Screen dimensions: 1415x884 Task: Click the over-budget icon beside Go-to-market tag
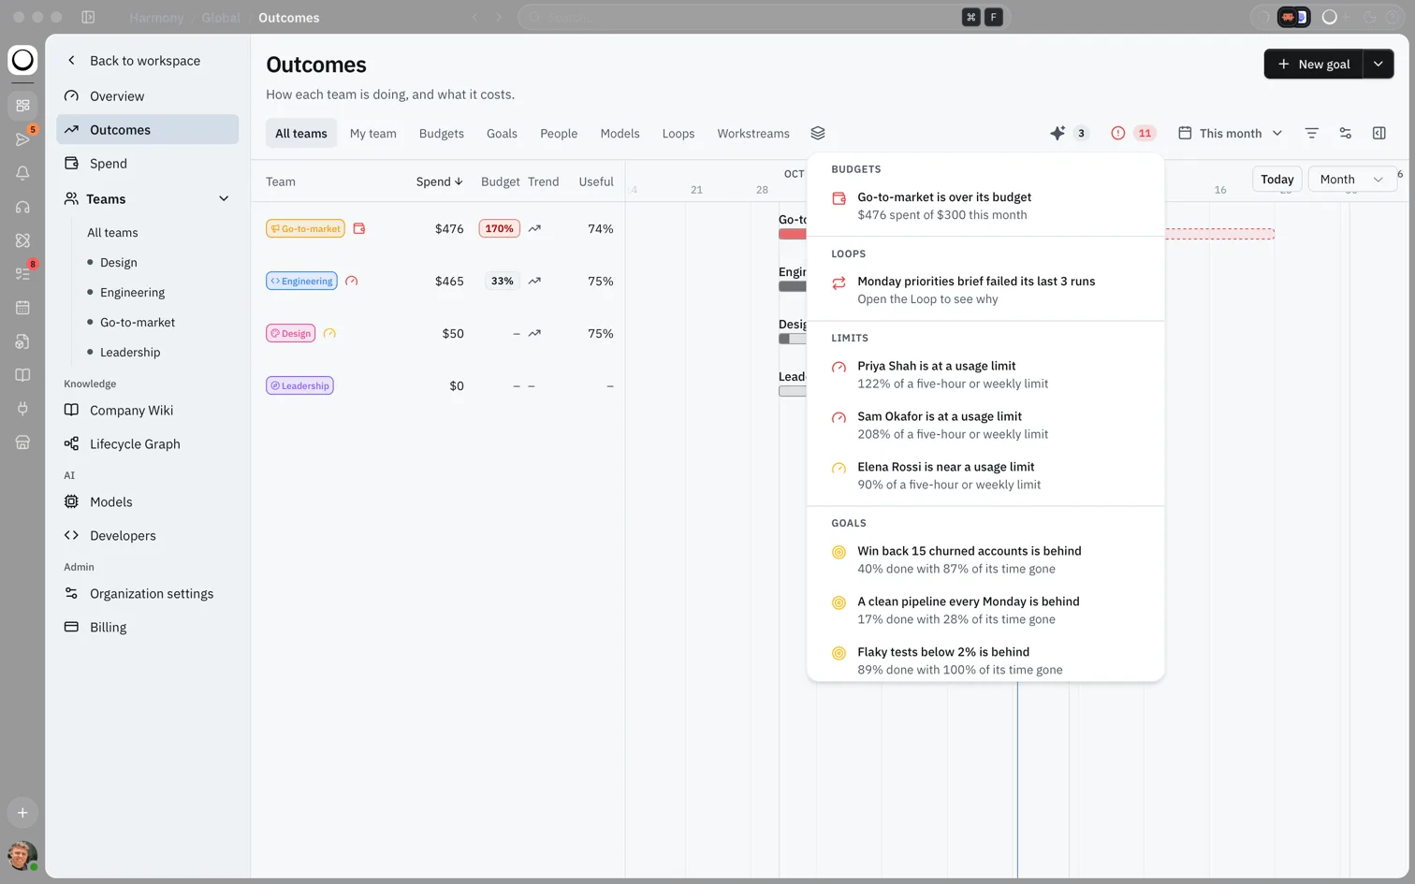(358, 228)
